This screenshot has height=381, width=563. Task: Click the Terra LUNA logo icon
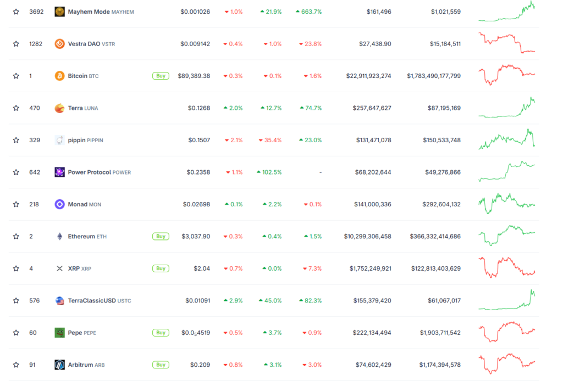(59, 108)
